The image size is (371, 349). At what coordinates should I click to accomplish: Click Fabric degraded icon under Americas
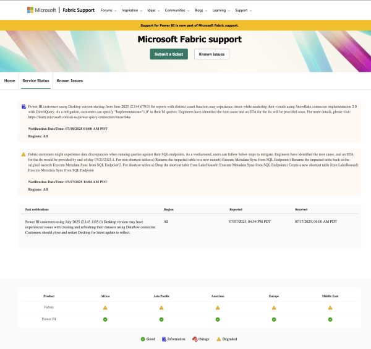218,308
